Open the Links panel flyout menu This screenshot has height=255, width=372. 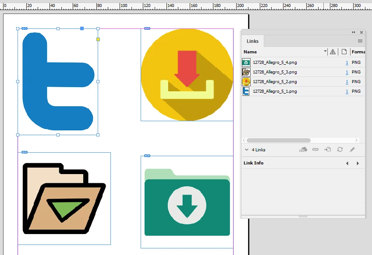click(x=360, y=41)
